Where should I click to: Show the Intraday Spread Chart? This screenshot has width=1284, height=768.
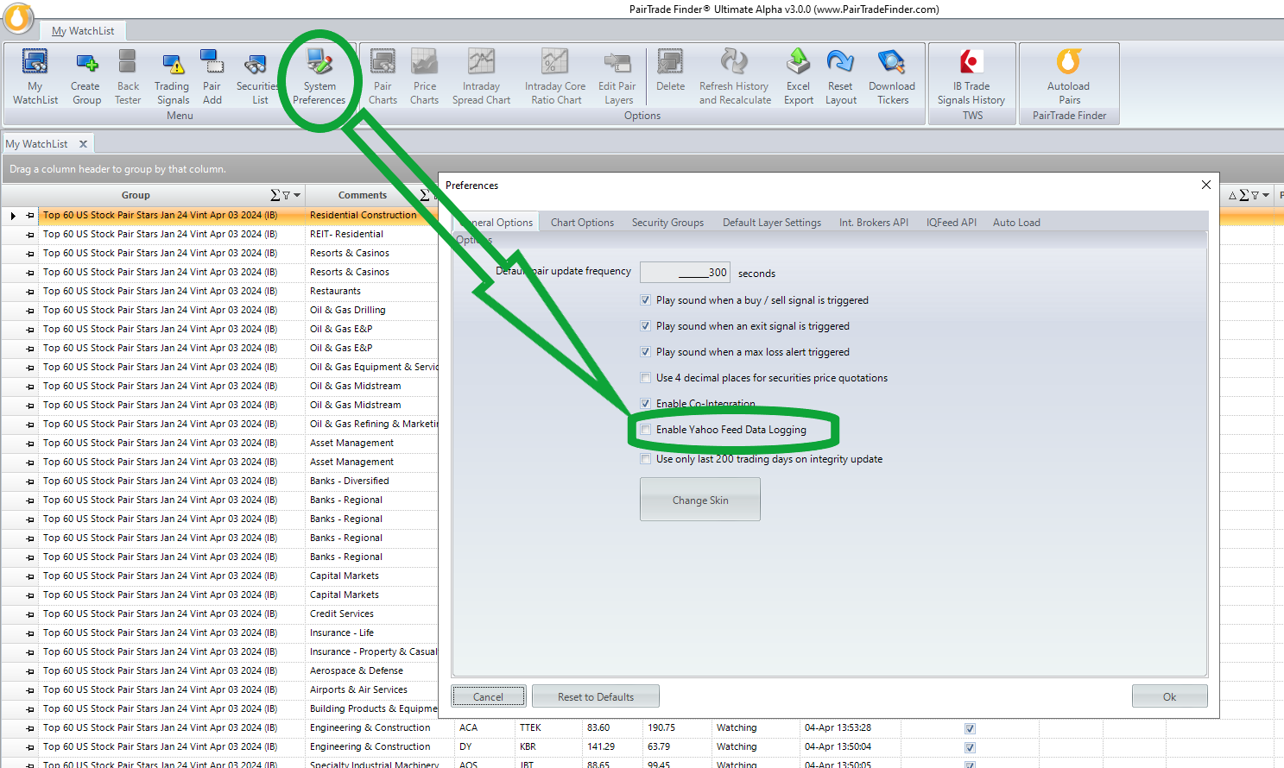pyautogui.click(x=481, y=77)
